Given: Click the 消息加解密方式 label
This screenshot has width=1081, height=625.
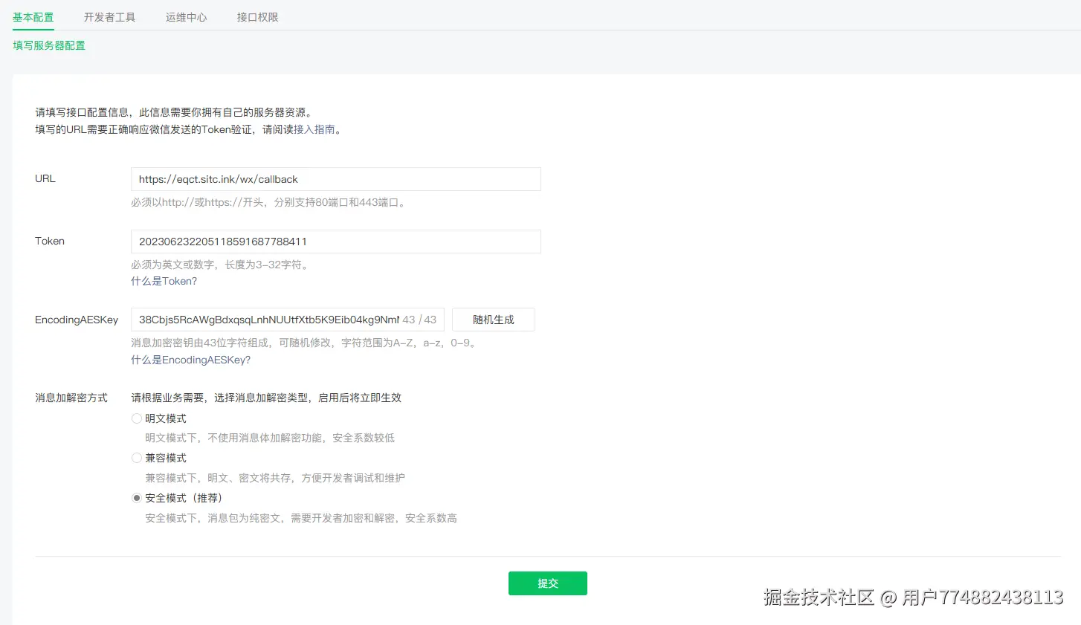Looking at the screenshot, I should click(x=71, y=398).
